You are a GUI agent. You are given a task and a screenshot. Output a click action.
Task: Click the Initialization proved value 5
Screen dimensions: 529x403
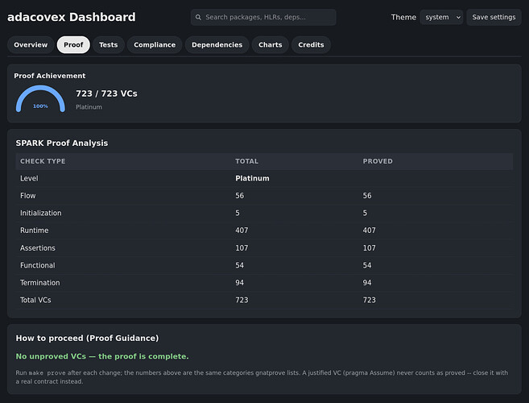pos(365,213)
